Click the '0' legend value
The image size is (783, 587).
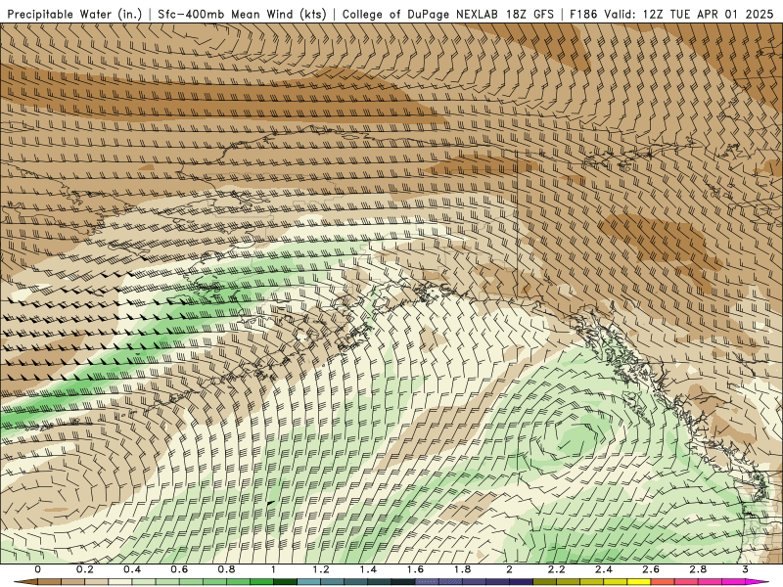click(x=37, y=569)
